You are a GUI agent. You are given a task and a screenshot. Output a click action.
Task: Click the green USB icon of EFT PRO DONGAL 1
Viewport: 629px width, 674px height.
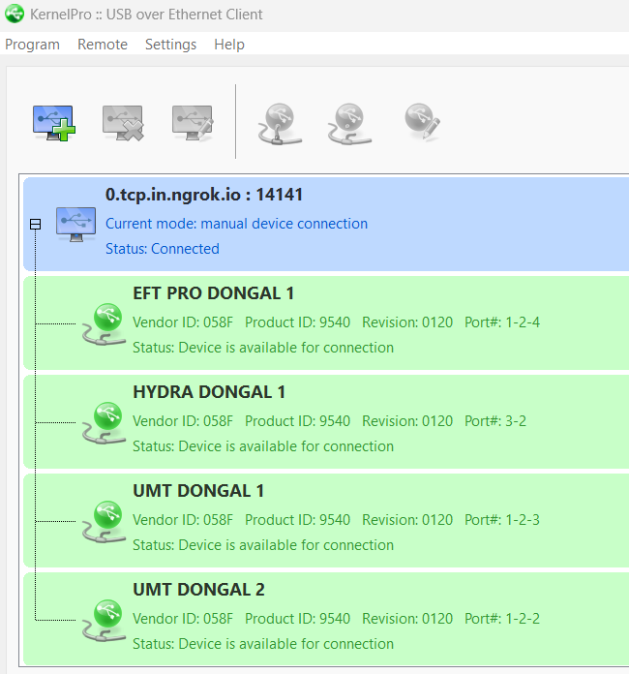(x=103, y=323)
